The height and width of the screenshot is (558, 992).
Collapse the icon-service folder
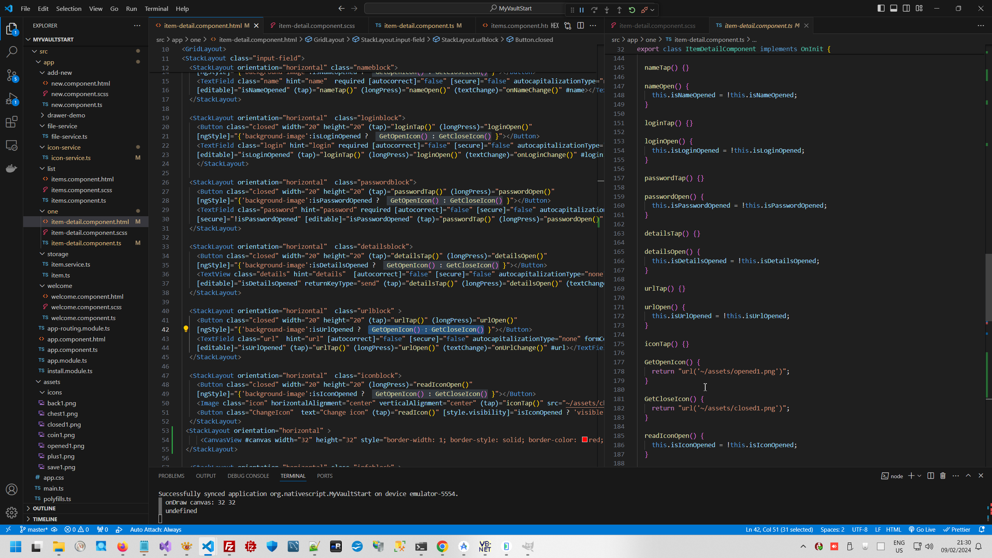[x=42, y=147]
